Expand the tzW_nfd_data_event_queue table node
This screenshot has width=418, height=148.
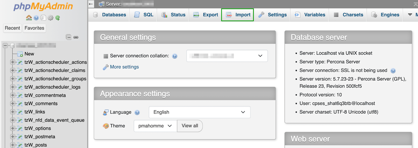coord(12,120)
